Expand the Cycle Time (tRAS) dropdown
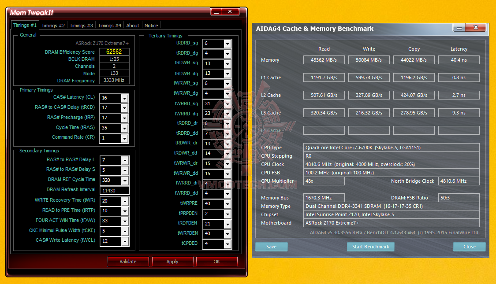This screenshot has width=496, height=284. (x=124, y=128)
